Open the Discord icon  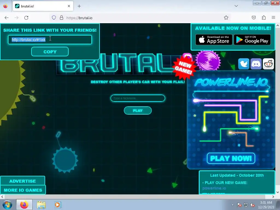coord(256,64)
